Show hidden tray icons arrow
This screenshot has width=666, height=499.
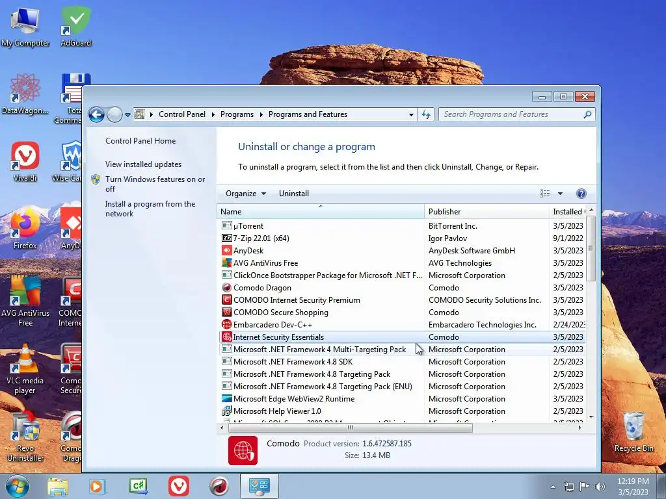pos(553,487)
